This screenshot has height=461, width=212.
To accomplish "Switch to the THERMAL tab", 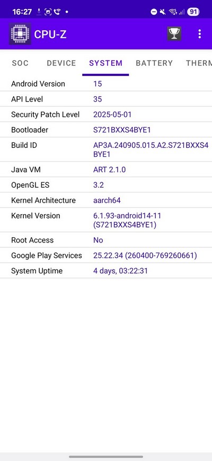I will tap(199, 63).
